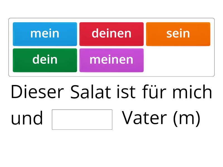Select the purple 'meinen' word tile
The image size is (223, 167).
111,60
